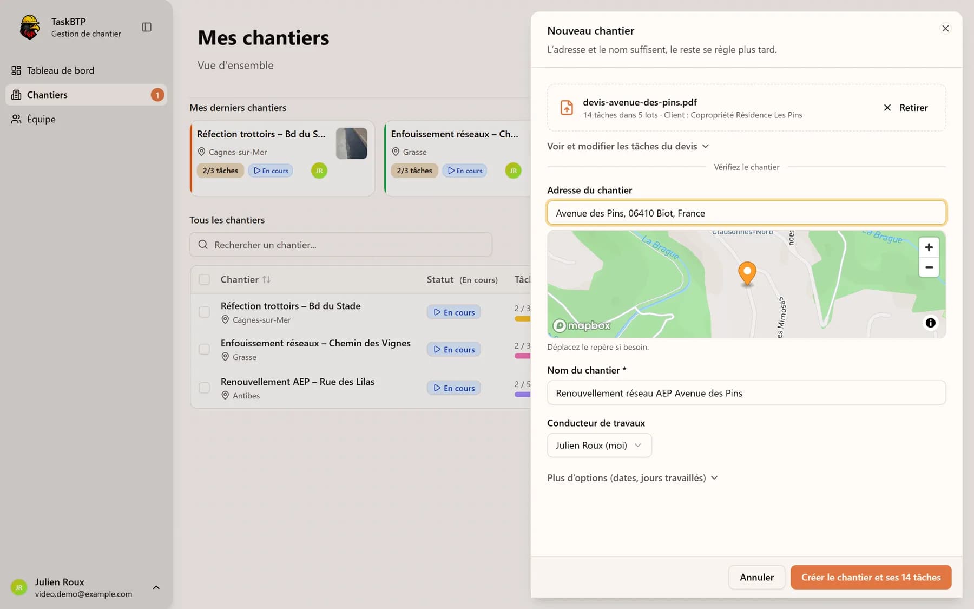Click the Mapbox logo on the map

[582, 325]
